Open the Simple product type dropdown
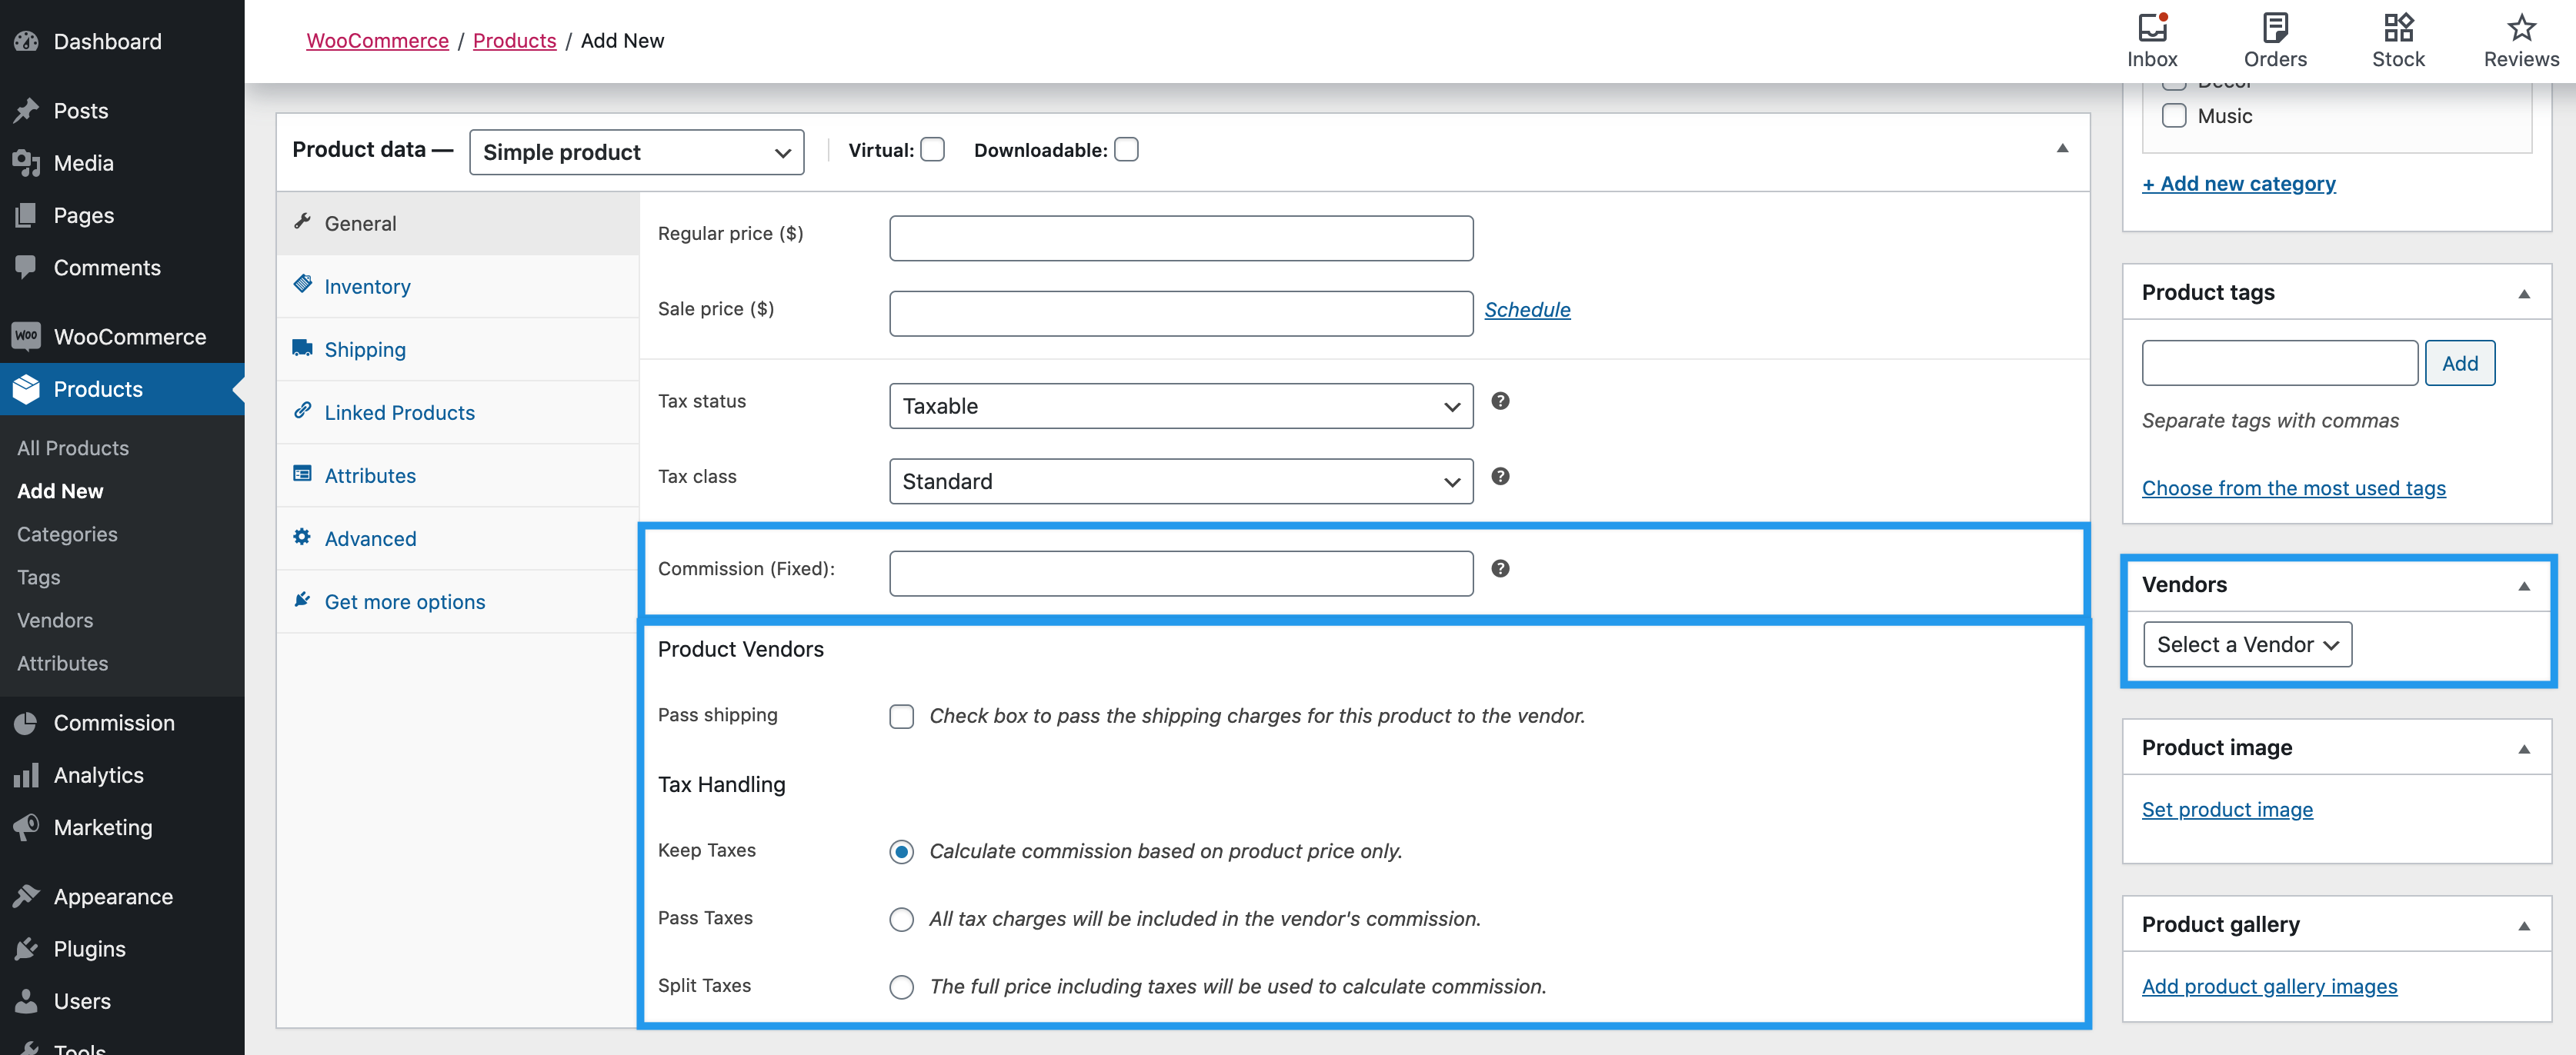 [636, 151]
